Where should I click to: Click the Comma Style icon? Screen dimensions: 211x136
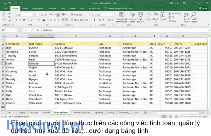coord(104,20)
